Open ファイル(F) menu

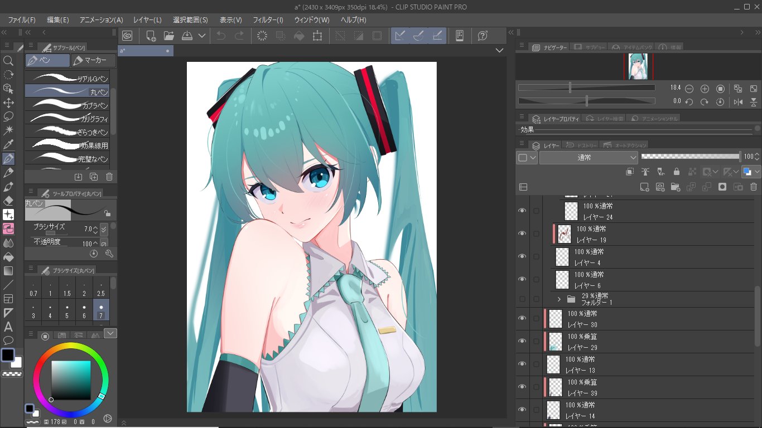(x=21, y=20)
